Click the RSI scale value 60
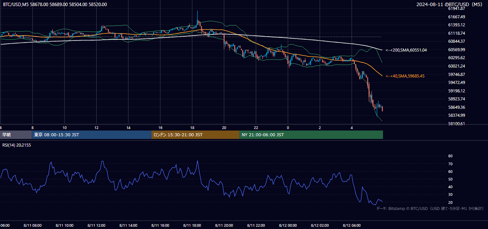The height and width of the screenshot is (229, 488). [450, 171]
